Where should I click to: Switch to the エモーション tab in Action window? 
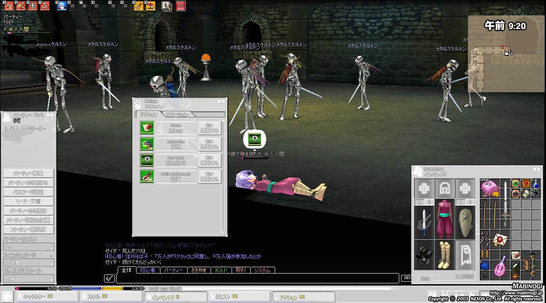[x=176, y=114]
